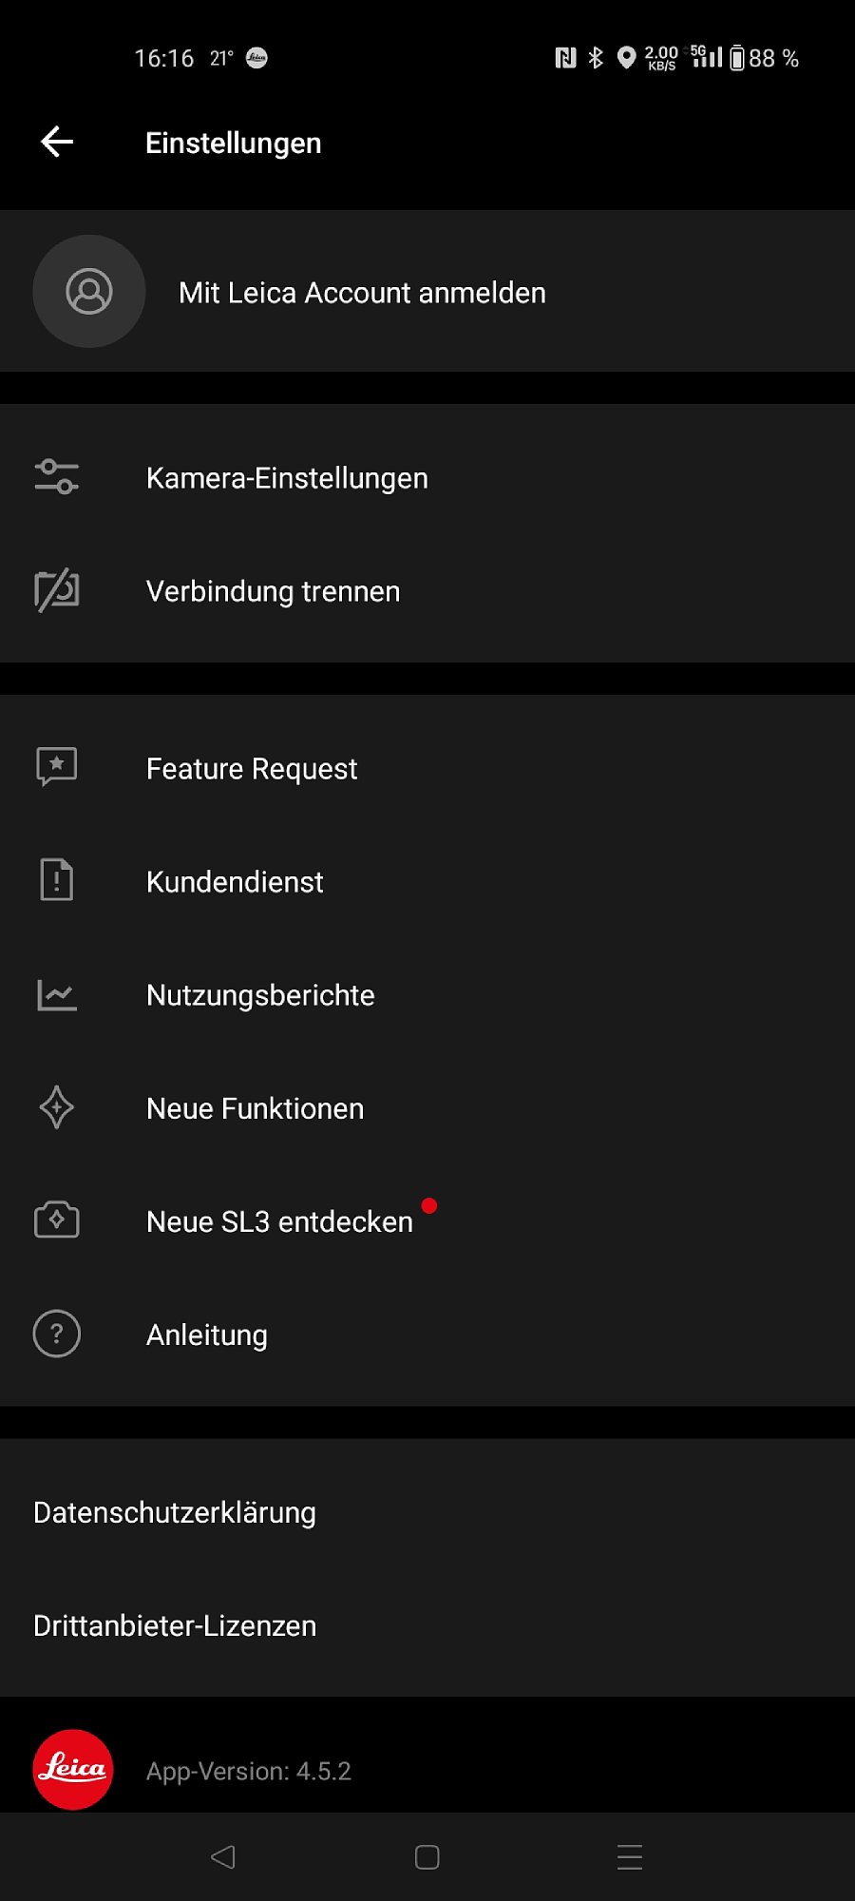855x1901 pixels.
Task: Tap the Feature Request star-bubble icon
Action: point(57,766)
